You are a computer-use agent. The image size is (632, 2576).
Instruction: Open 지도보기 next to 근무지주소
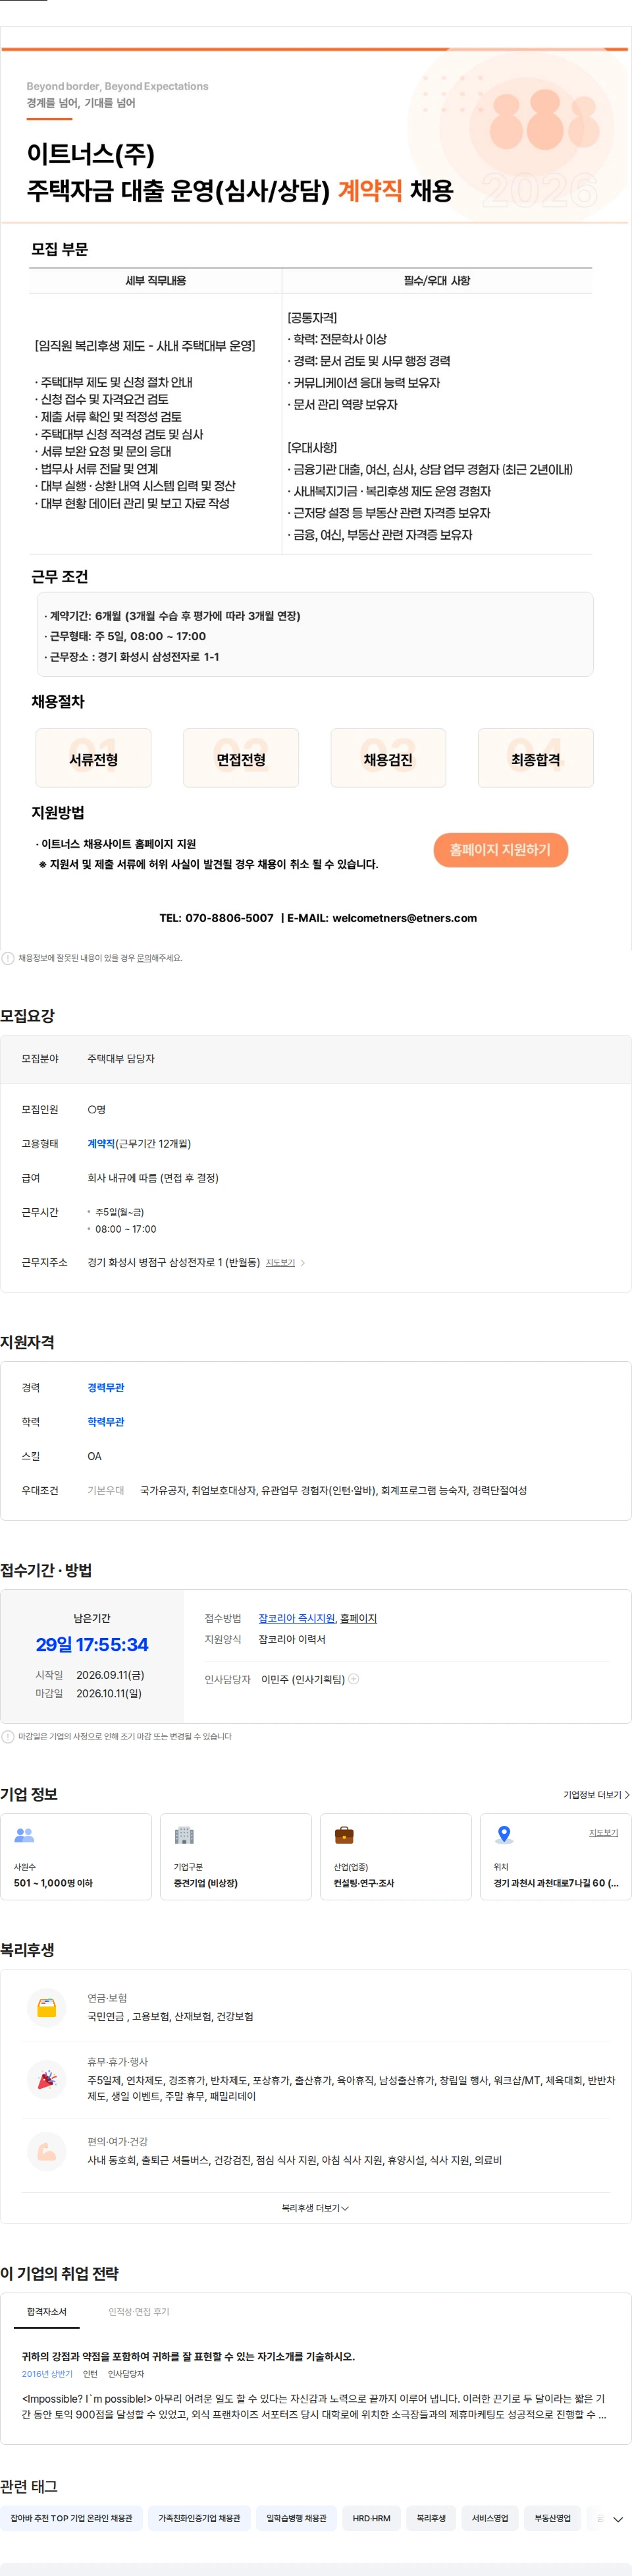(280, 1263)
